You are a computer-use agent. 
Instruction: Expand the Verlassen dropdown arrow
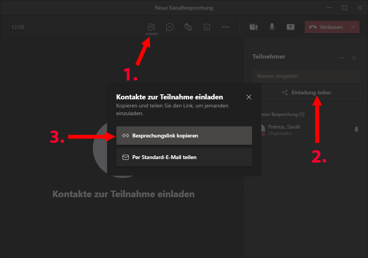(x=354, y=27)
